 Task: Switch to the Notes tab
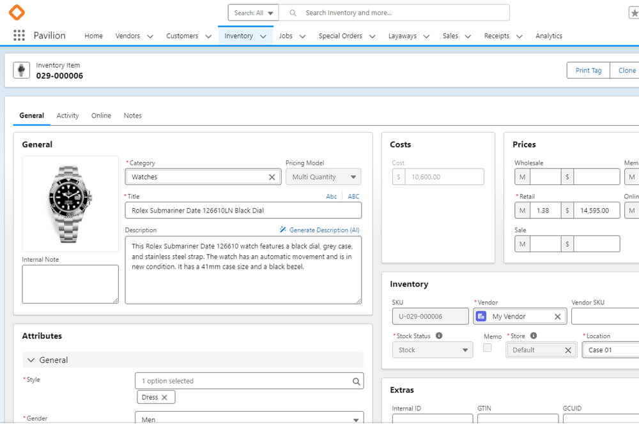pyautogui.click(x=132, y=116)
